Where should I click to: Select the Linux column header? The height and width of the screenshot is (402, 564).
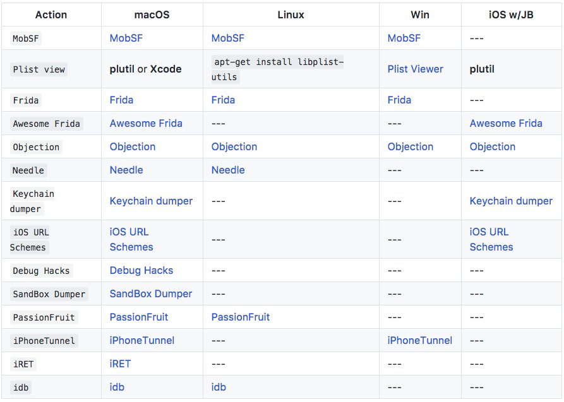click(x=291, y=15)
